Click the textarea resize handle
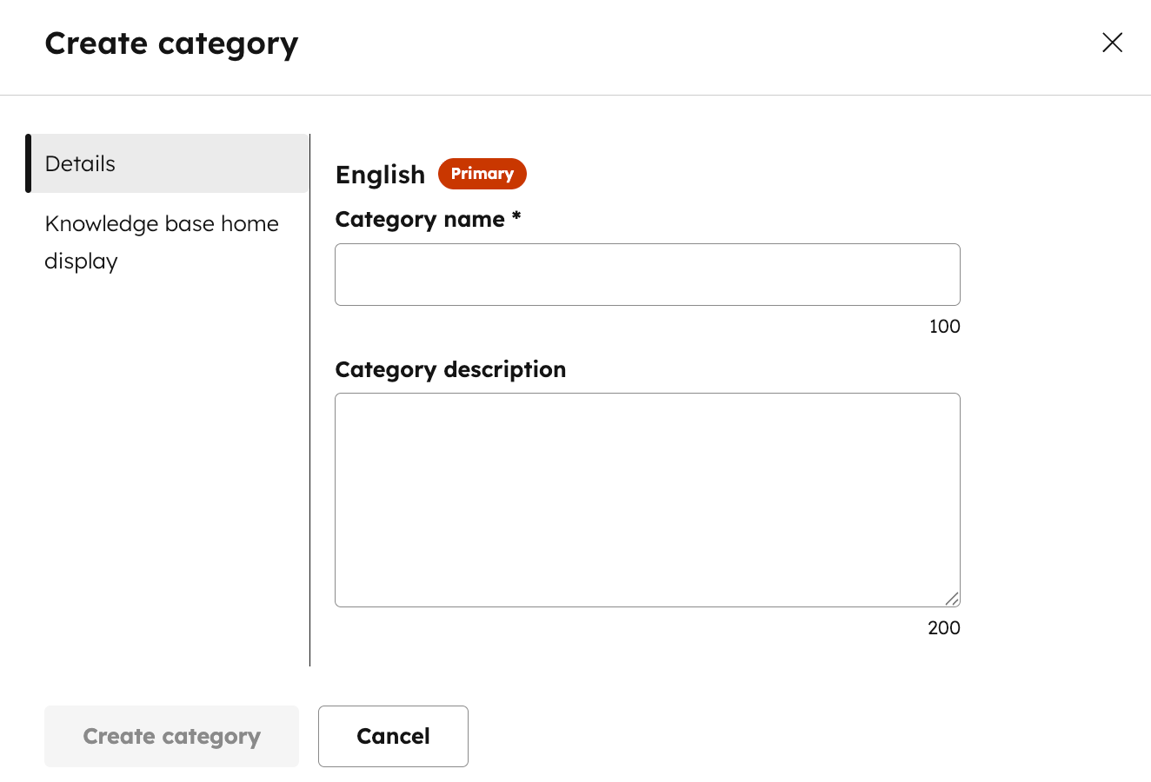The width and height of the screenshot is (1151, 782). tap(954, 600)
